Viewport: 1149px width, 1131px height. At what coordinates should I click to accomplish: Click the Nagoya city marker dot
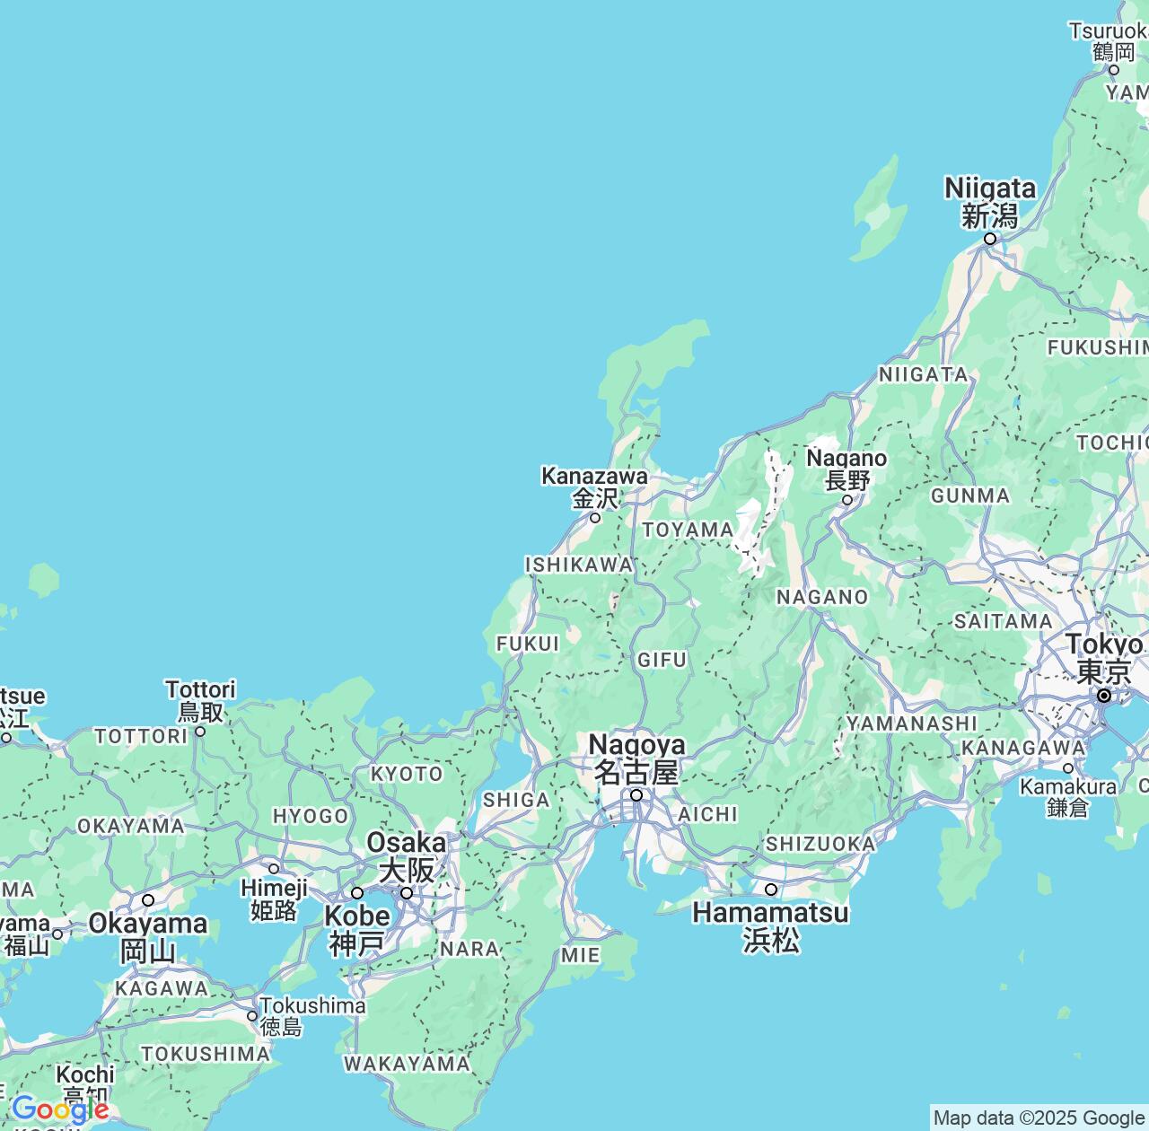pyautogui.click(x=636, y=793)
